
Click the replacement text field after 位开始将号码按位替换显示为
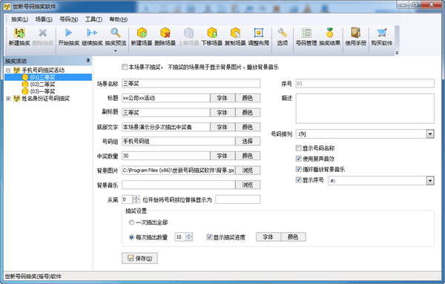click(x=238, y=199)
